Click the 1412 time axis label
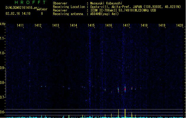 point(38,25)
